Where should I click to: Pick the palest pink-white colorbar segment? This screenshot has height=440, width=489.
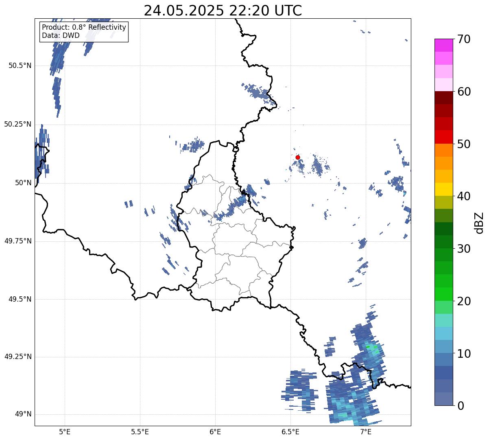pyautogui.click(x=443, y=85)
